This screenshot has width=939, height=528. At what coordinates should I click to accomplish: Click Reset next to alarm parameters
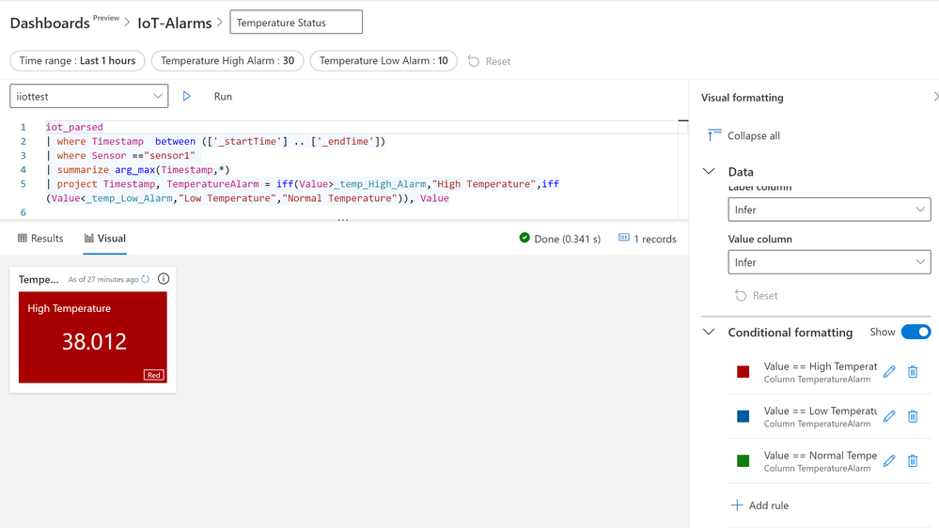497,61
